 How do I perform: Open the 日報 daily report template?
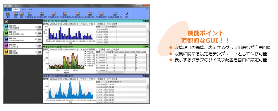(16, 14)
